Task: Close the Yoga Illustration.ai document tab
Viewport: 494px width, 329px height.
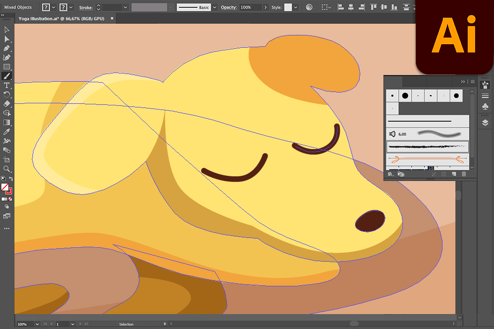Action: [112, 17]
